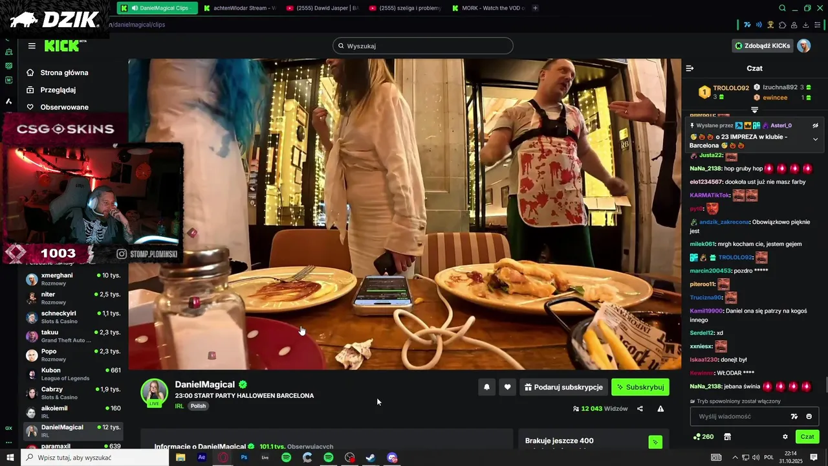The height and width of the screenshot is (466, 828).
Task: Open browser downloads icon
Action: 805,25
